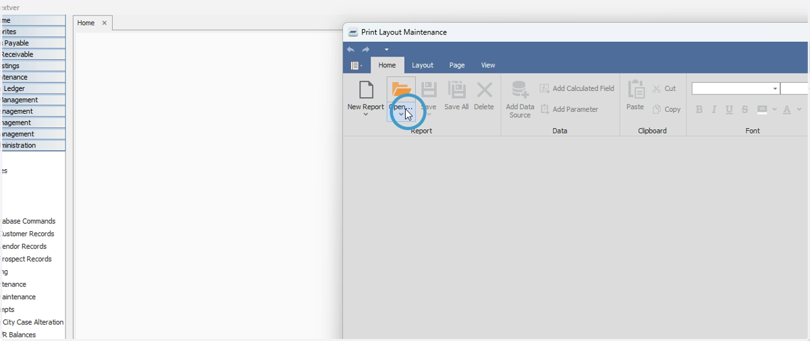
Task: Open the font name combo box dropdown
Action: [x=775, y=89]
